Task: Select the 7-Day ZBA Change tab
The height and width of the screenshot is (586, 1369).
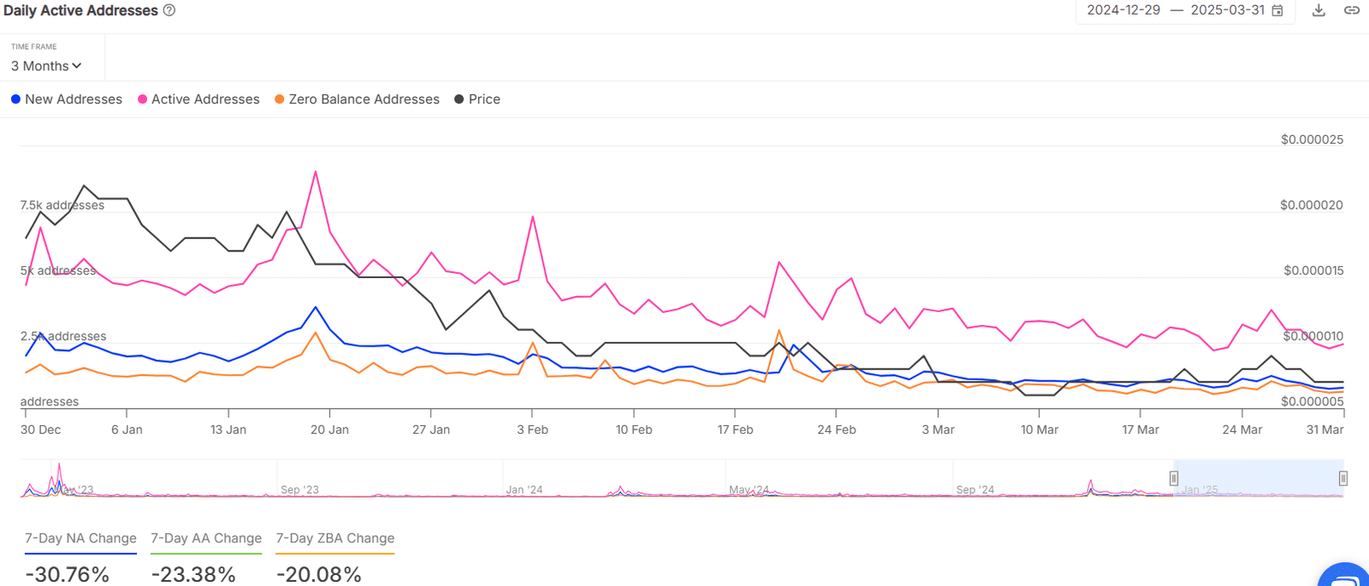Action: tap(335, 538)
